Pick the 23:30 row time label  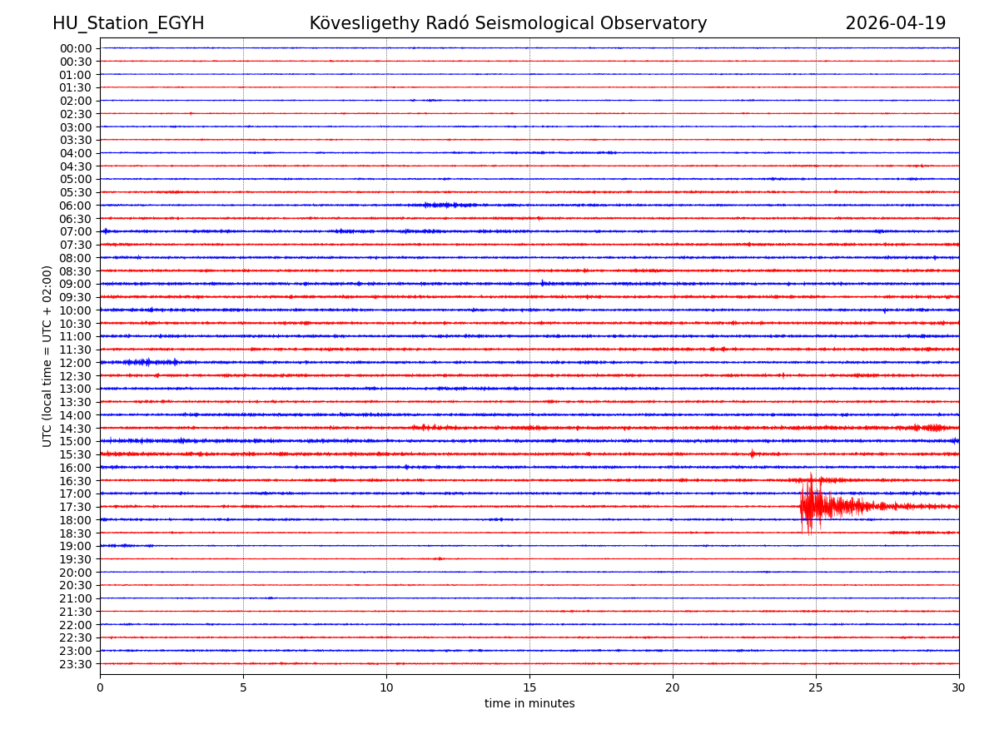click(x=75, y=664)
